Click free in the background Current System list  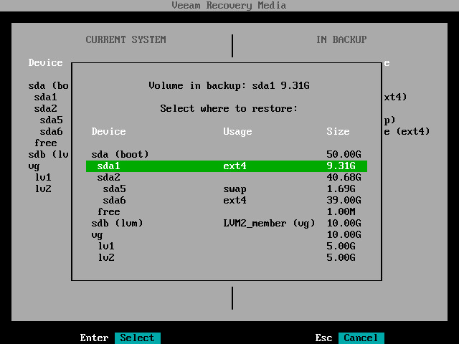pos(45,143)
